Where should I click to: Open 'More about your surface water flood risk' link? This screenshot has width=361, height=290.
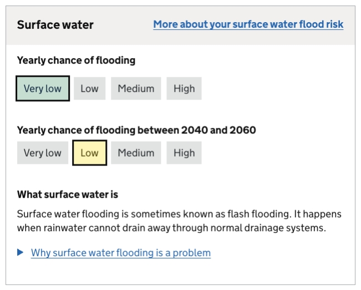click(x=248, y=24)
